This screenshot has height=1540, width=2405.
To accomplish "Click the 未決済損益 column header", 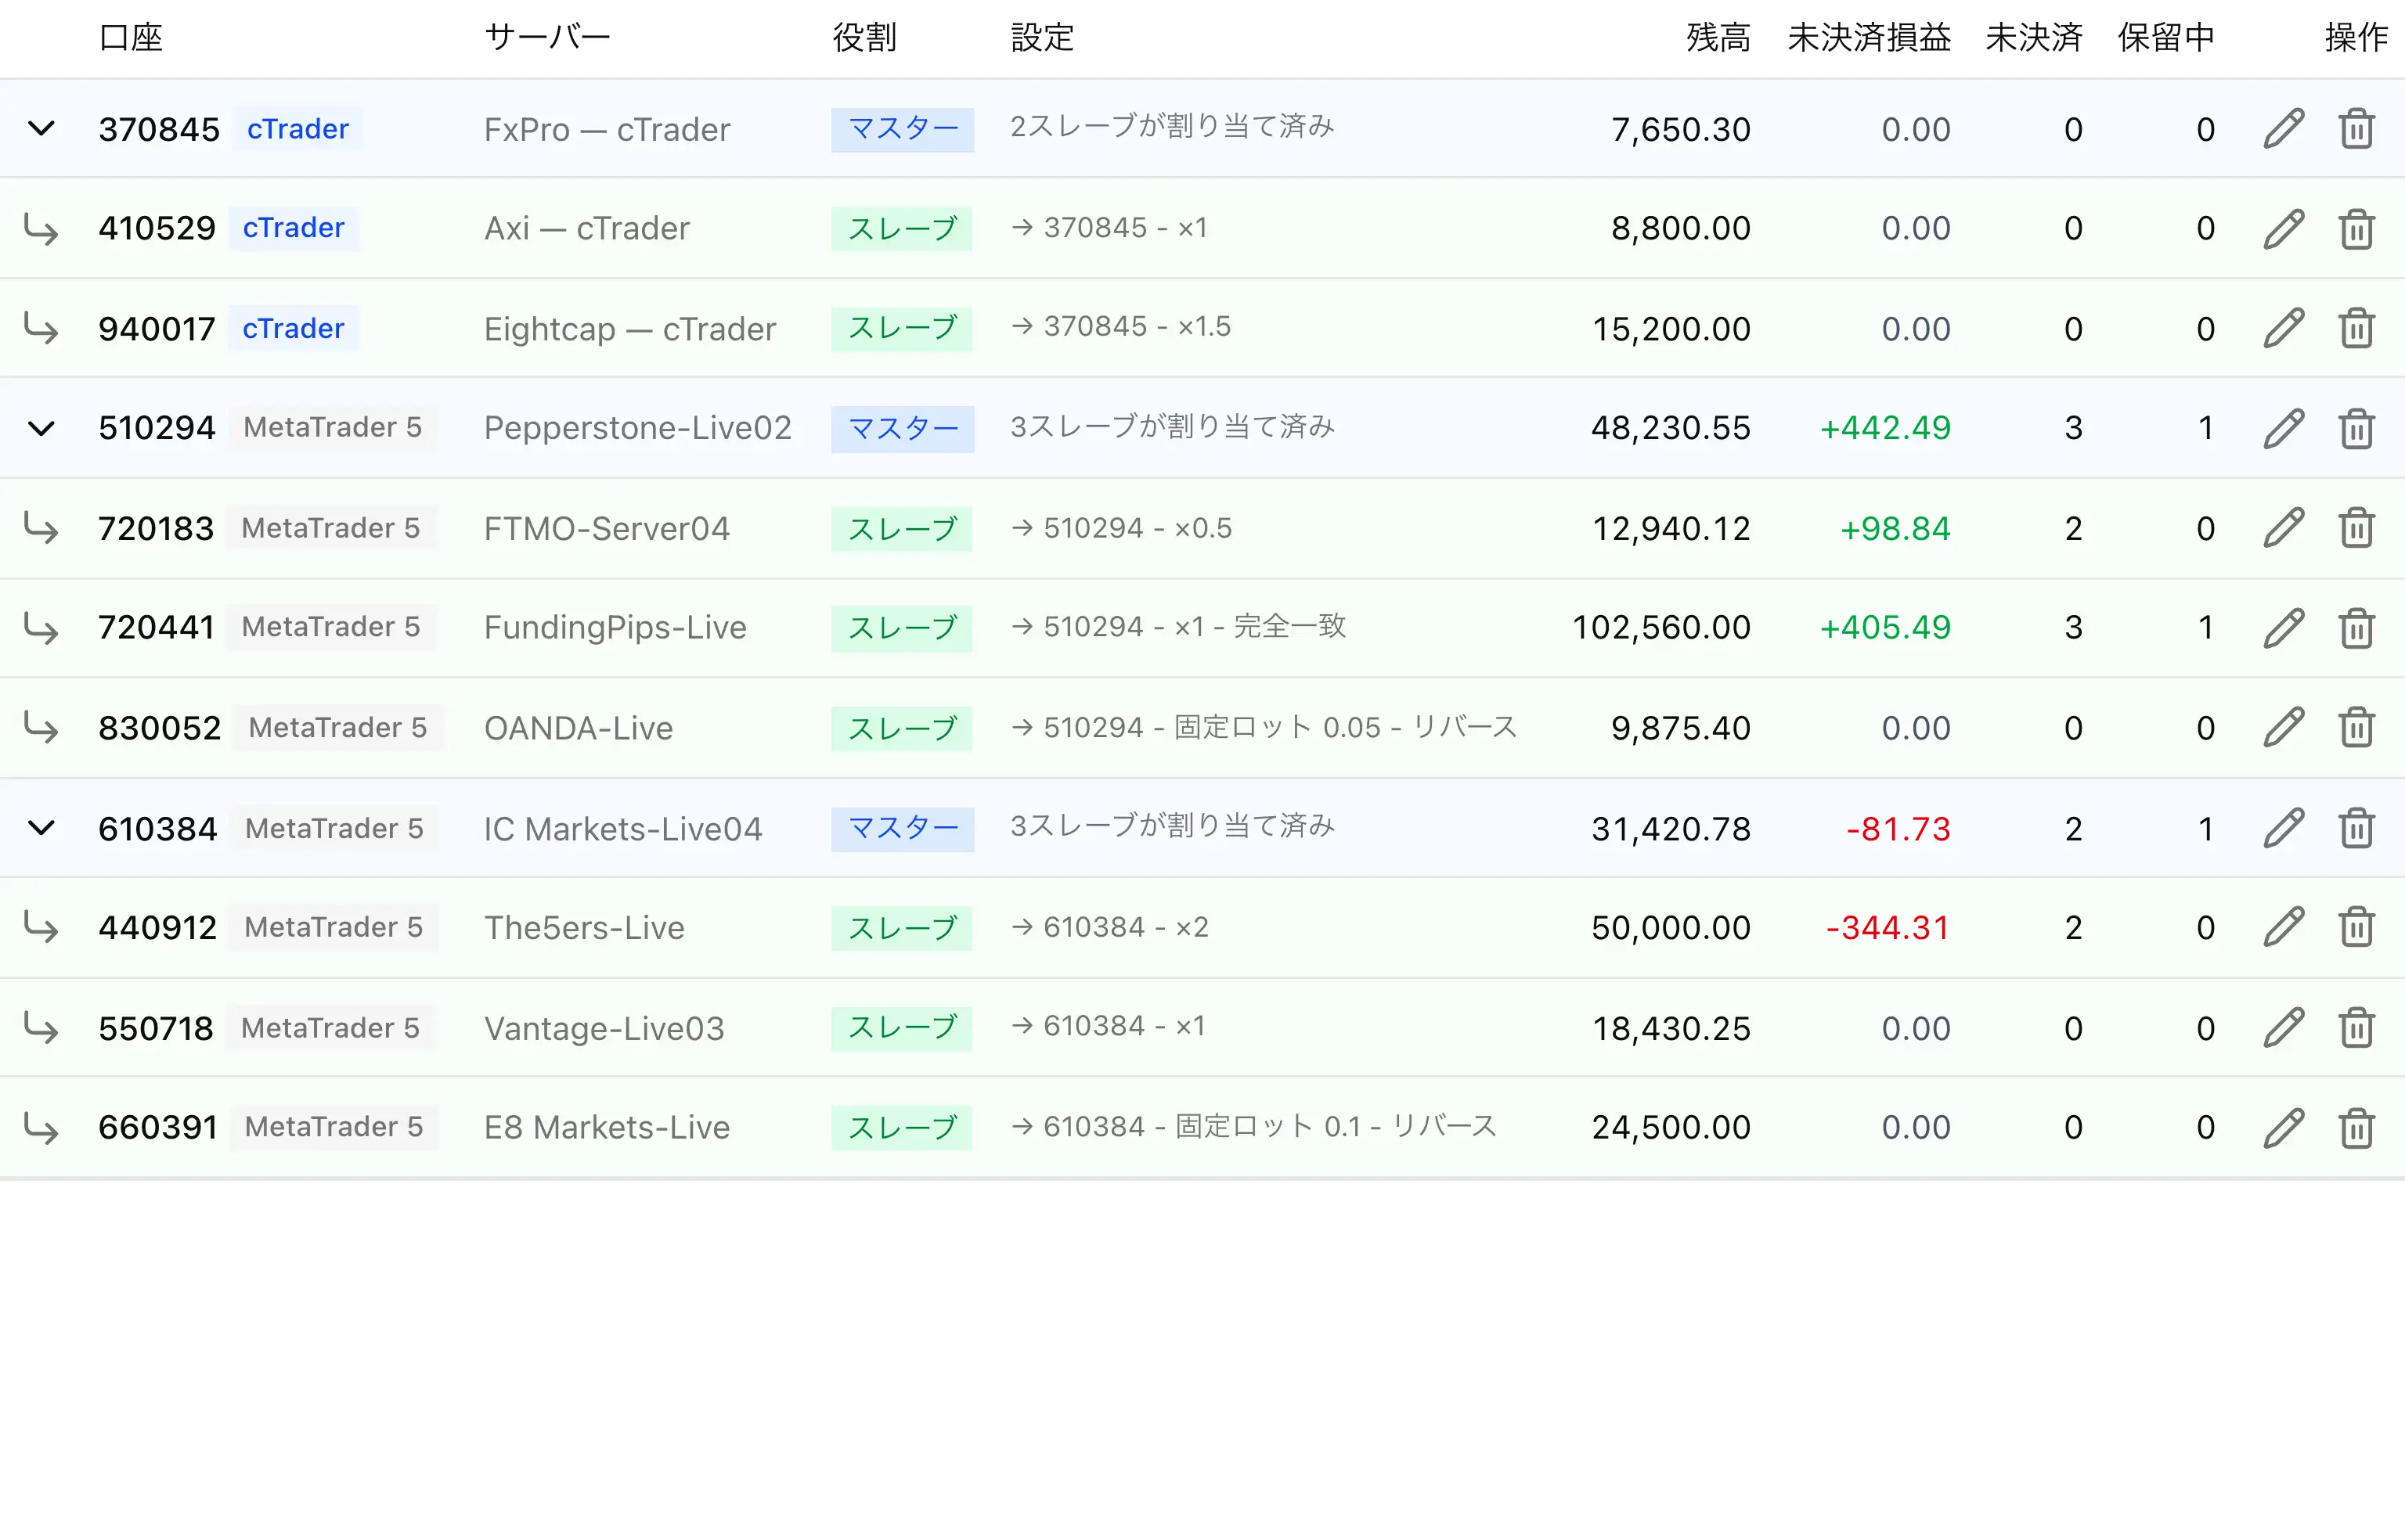I will point(1869,38).
